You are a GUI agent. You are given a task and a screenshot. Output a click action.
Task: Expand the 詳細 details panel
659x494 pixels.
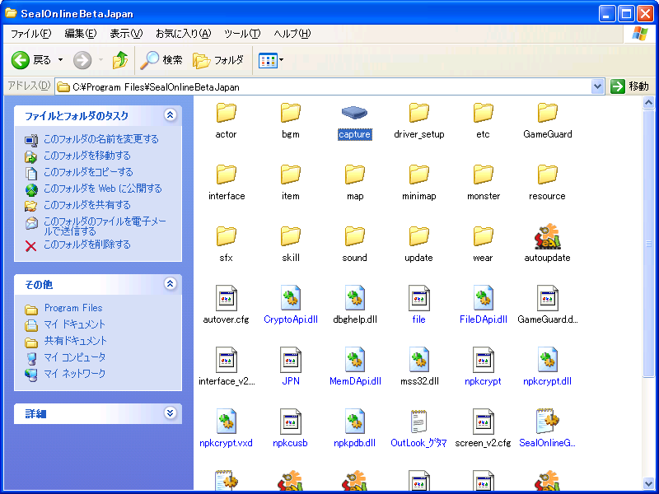point(171,413)
